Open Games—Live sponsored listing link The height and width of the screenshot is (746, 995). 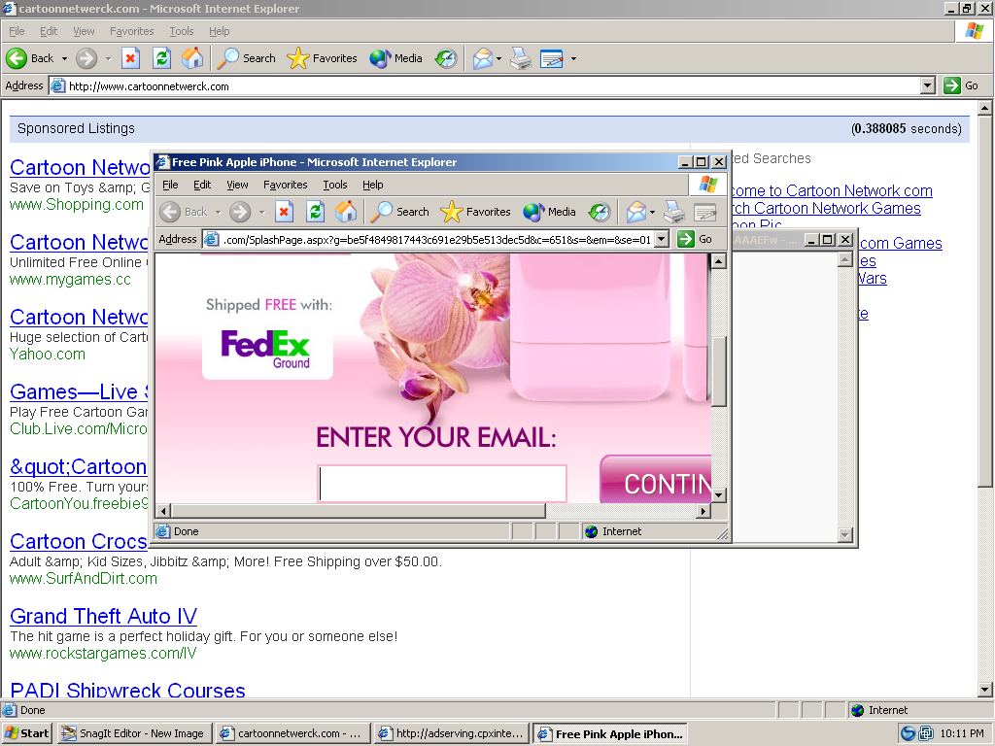78,391
